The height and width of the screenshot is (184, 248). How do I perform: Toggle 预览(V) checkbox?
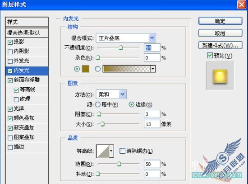(210, 55)
